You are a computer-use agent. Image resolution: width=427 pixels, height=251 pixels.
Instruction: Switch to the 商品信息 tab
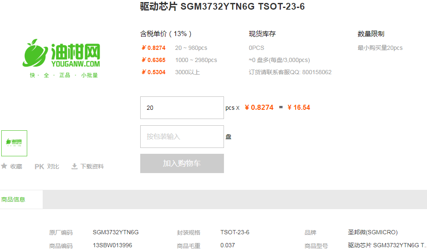point(21,199)
